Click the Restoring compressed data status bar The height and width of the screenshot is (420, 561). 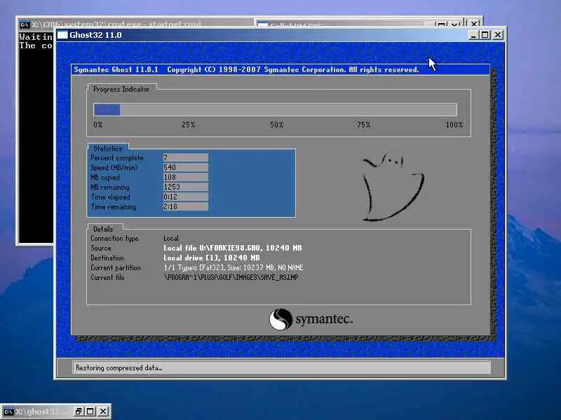[281, 367]
